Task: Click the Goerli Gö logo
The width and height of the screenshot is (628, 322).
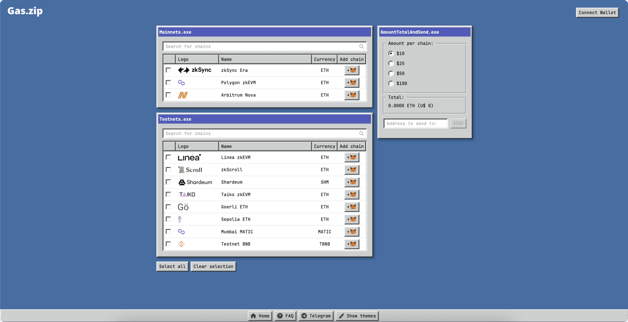Action: [x=183, y=207]
